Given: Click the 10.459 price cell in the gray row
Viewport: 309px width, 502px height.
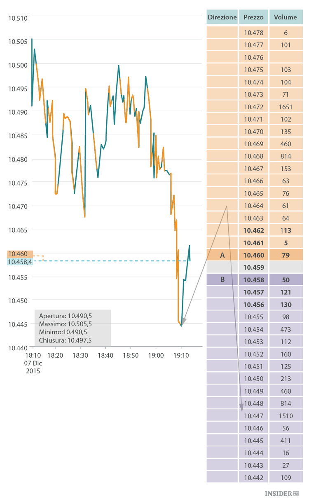Looking at the screenshot, I should click(x=253, y=267).
